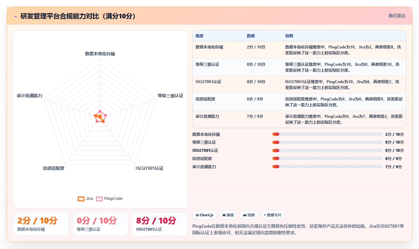Click progress list value 0分 / 9分
The width and height of the screenshot is (419, 249).
393,158
